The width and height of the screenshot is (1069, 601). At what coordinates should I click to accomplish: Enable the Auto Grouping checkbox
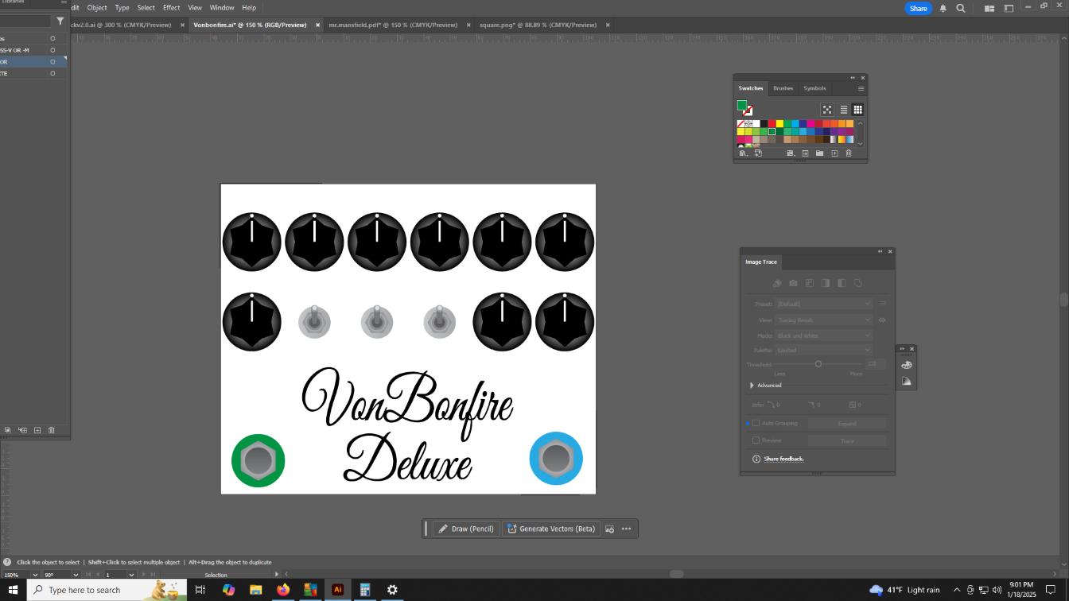point(756,423)
